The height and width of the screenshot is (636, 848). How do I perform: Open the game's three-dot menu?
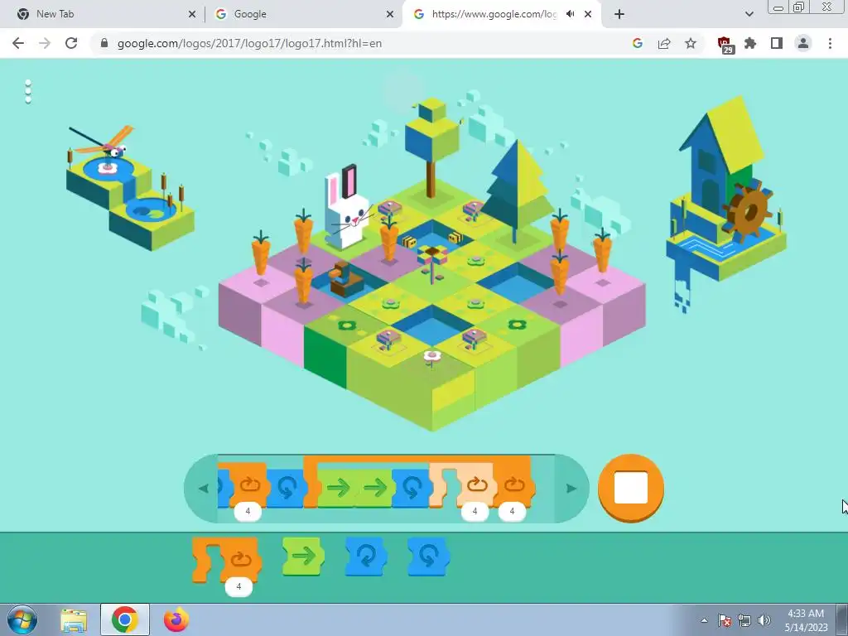click(28, 91)
